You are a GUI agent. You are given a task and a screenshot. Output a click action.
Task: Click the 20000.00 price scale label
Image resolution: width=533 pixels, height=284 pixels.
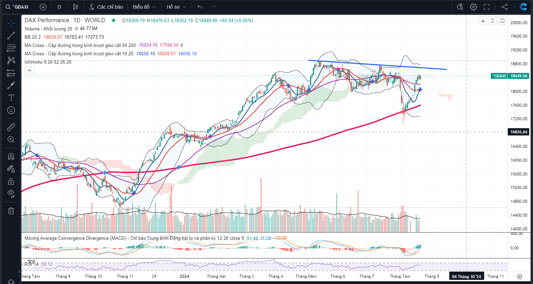[519, 22]
